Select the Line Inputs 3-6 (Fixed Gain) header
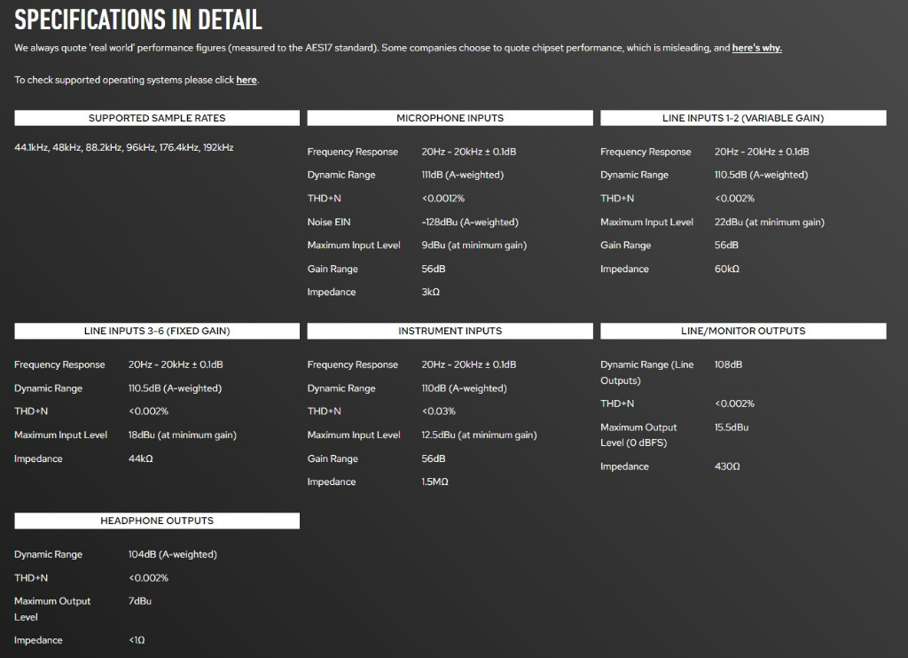Viewport: 908px width, 658px height. pos(157,331)
